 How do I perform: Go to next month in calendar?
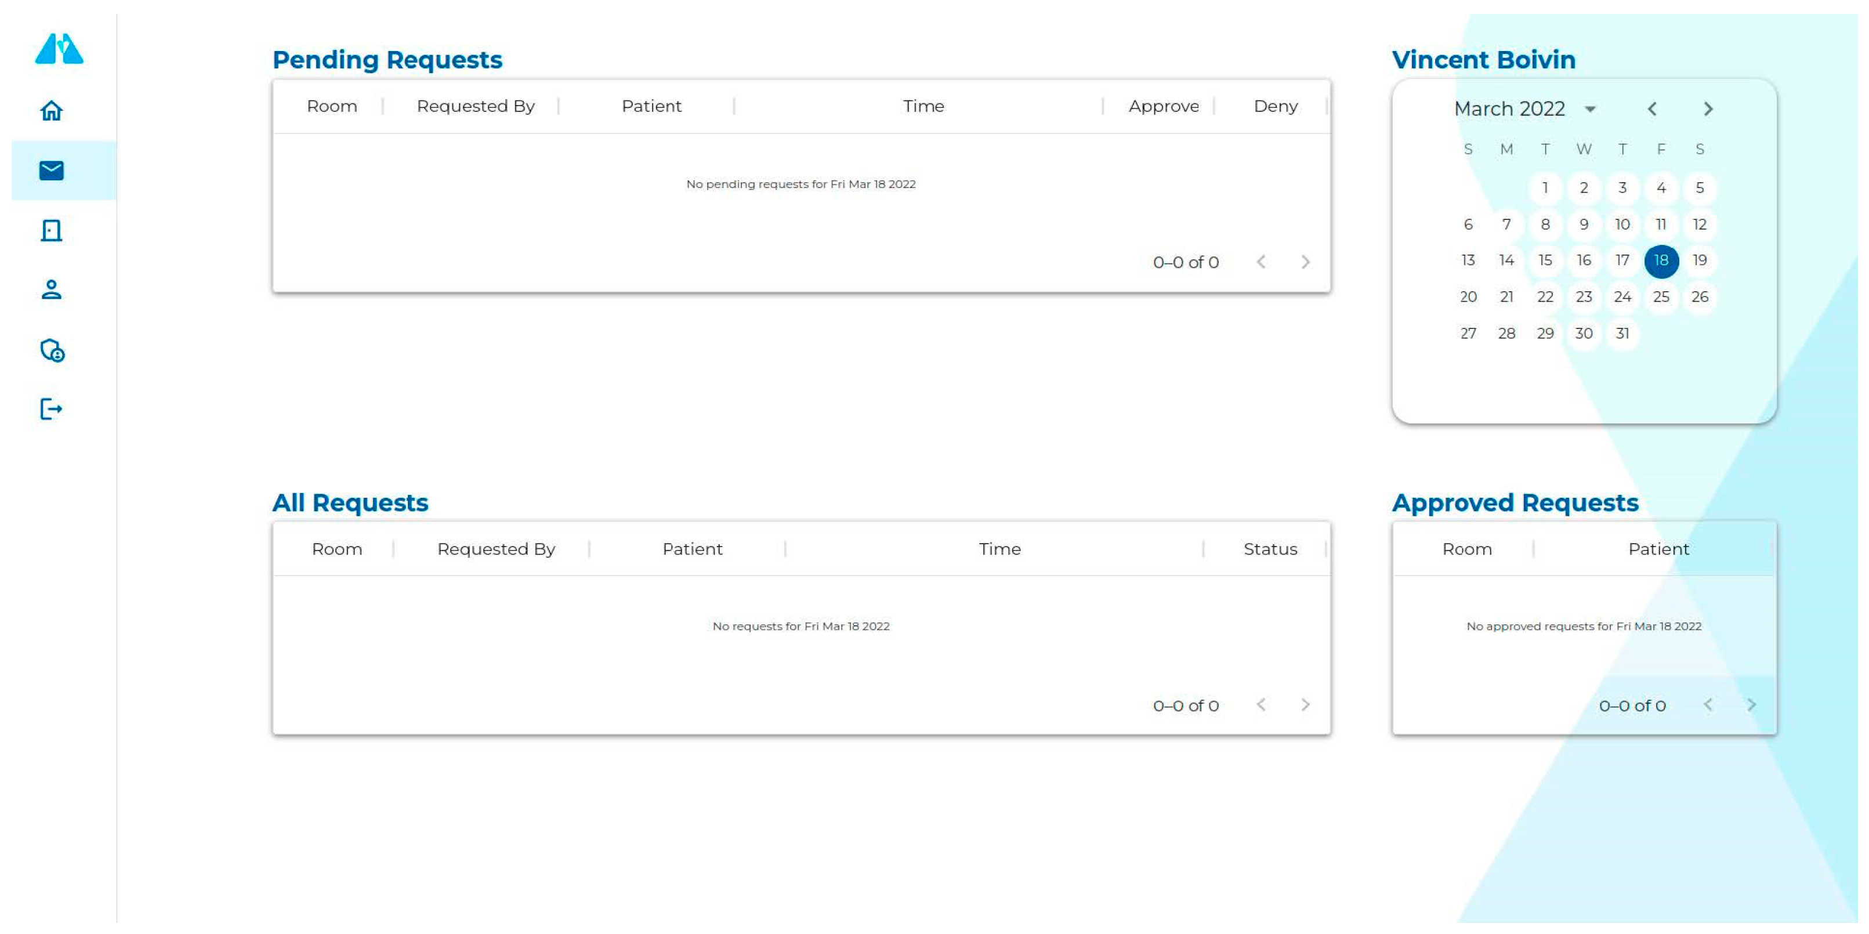tap(1708, 109)
